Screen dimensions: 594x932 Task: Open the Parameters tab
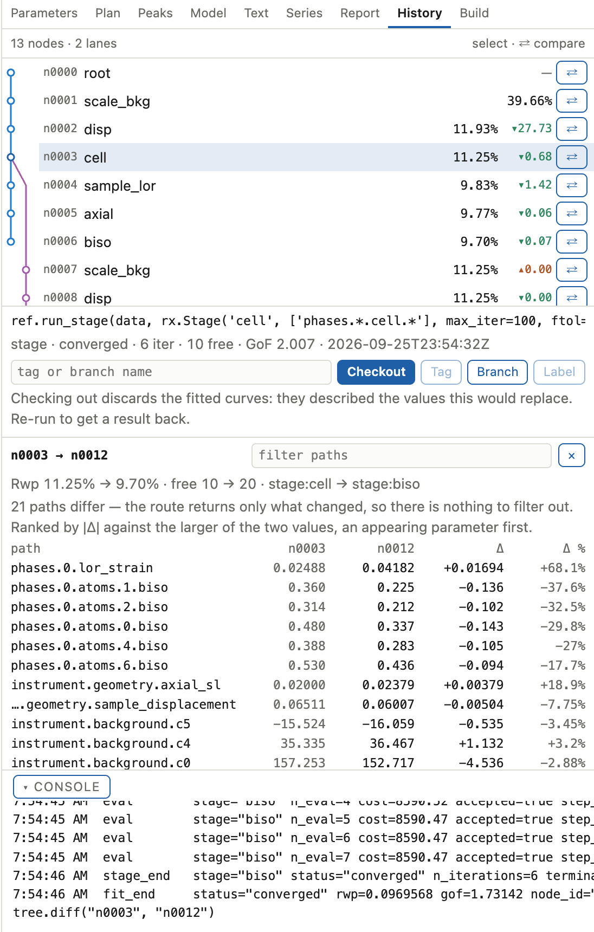tap(44, 13)
